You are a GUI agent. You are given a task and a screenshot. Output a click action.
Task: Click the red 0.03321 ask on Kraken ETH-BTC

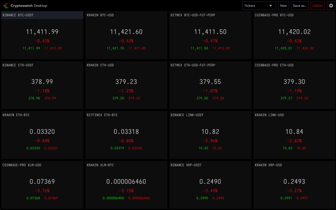51,148
